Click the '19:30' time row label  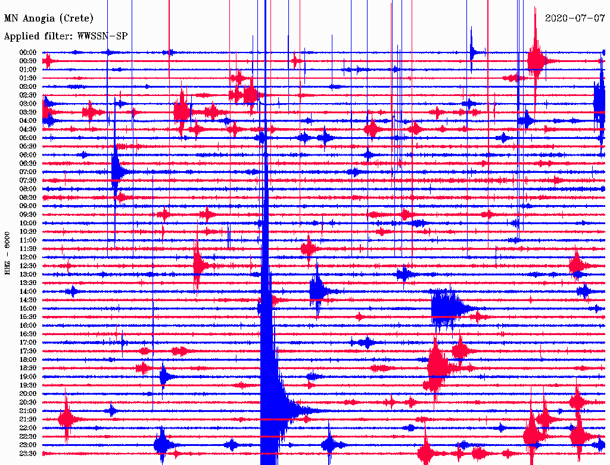point(28,386)
